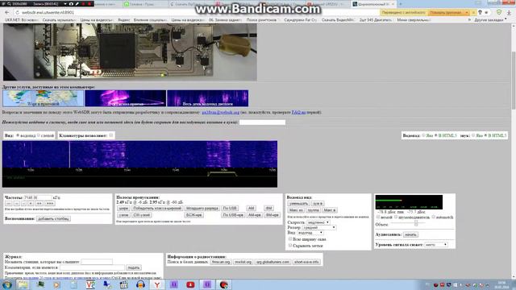Open a new browser tab with plus
The width and height of the screenshot is (516, 290).
click(x=401, y=4)
